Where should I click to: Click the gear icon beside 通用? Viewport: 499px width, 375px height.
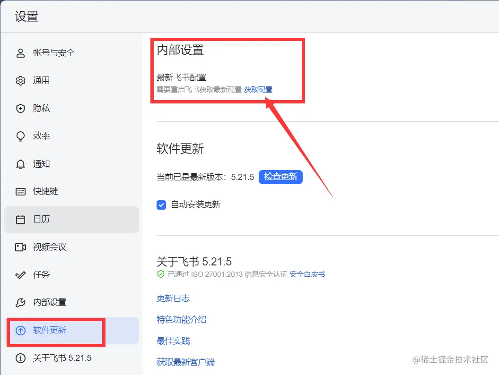coord(20,81)
